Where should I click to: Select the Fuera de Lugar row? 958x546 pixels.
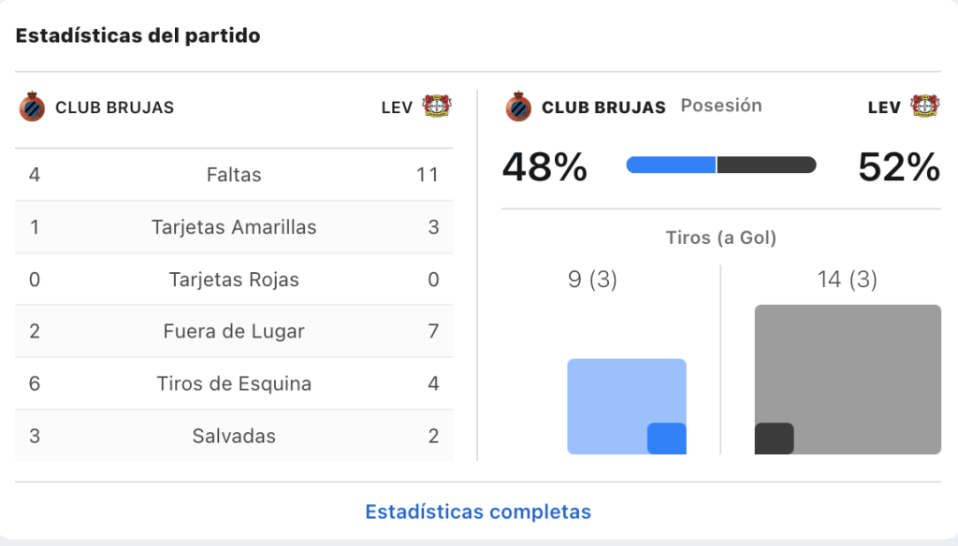[234, 331]
